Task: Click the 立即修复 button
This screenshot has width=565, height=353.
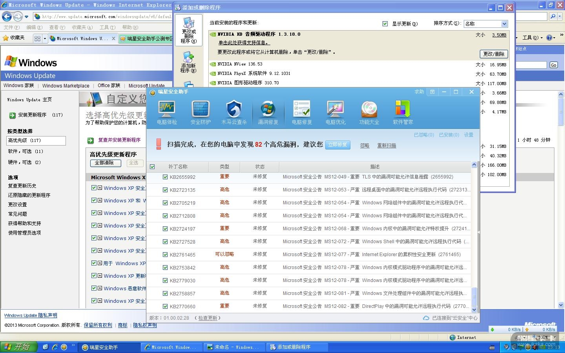Action: pyautogui.click(x=338, y=145)
